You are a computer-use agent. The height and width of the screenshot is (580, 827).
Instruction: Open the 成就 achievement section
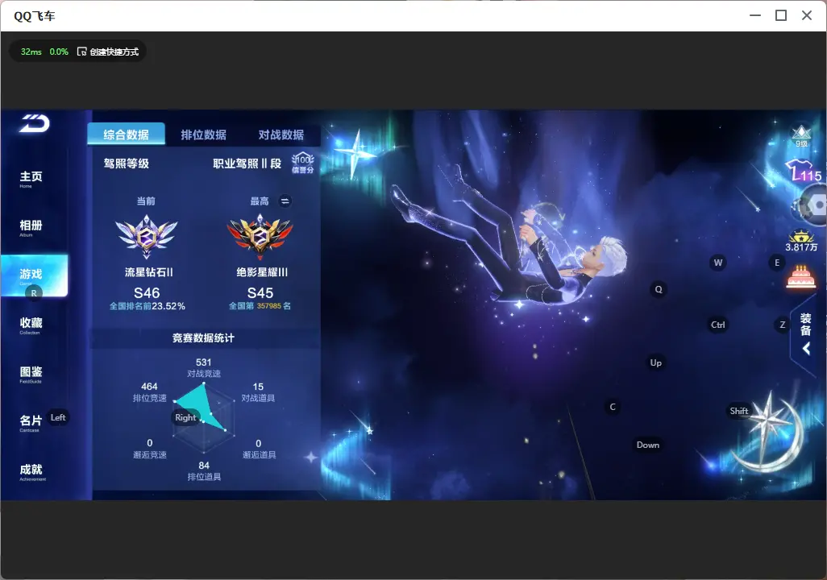[31, 472]
